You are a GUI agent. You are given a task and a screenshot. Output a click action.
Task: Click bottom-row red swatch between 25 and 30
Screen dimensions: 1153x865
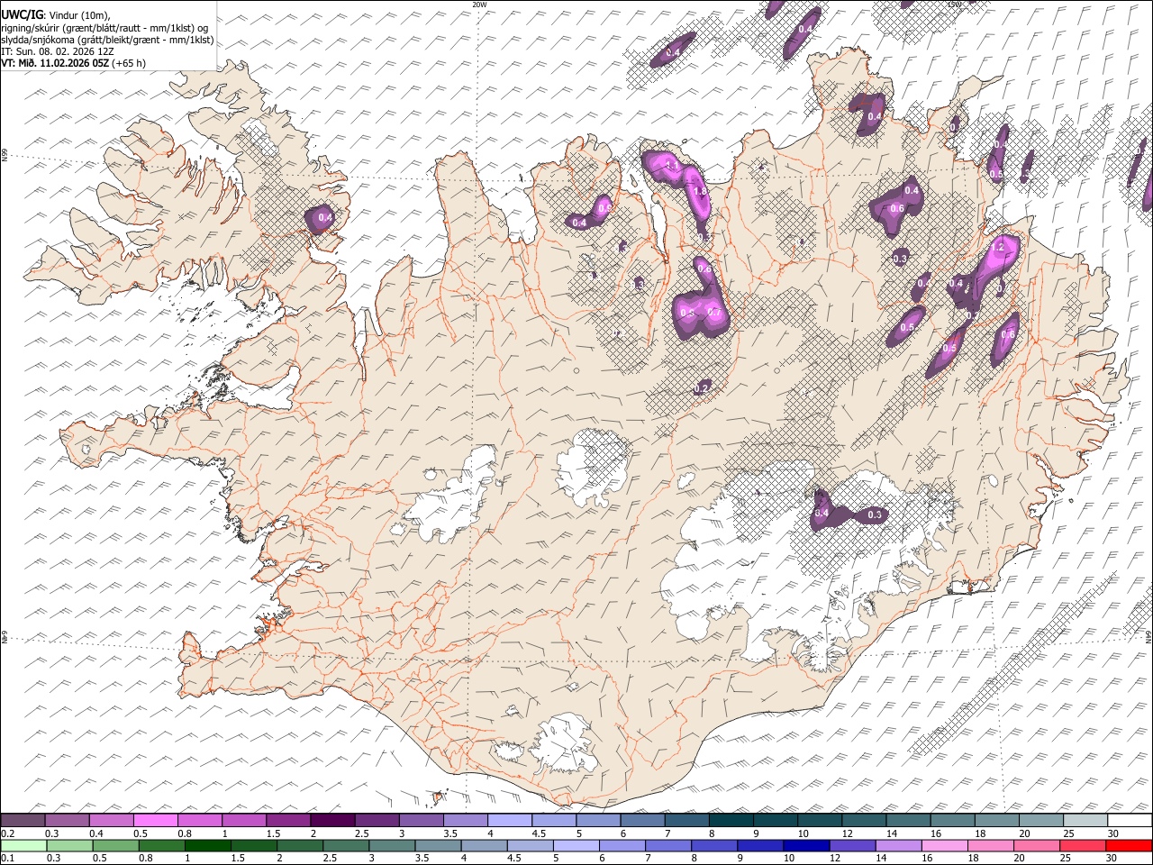click(1082, 845)
